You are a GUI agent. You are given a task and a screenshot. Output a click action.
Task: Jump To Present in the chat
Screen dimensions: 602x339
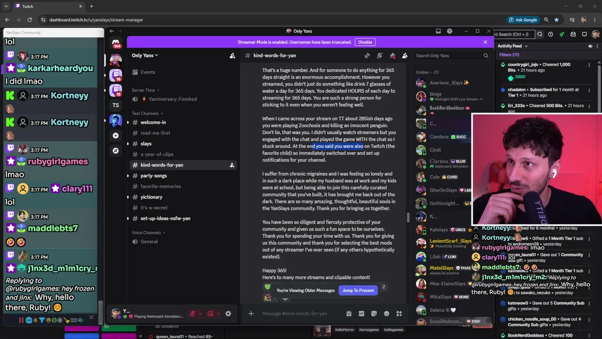[x=358, y=291]
